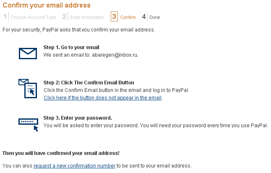Click the 'For your security' introductory sentence
Image resolution: width=271 pixels, height=173 pixels.
79,30
